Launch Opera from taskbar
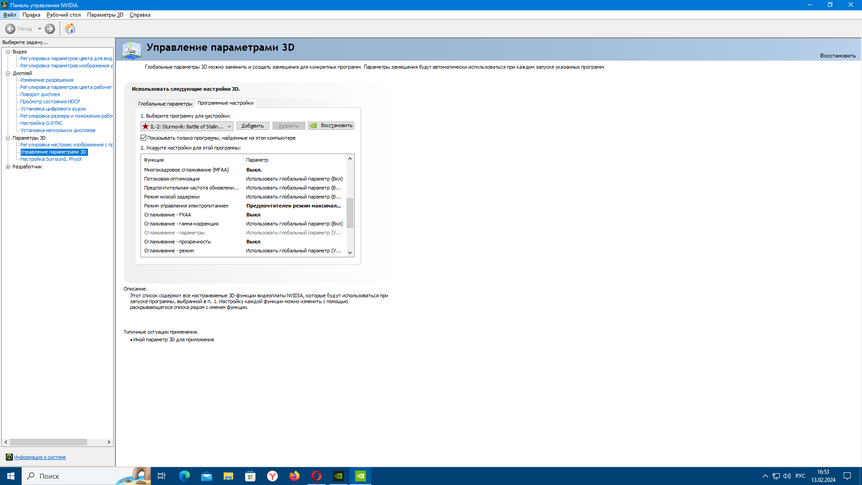This screenshot has width=862, height=485. coord(316,476)
